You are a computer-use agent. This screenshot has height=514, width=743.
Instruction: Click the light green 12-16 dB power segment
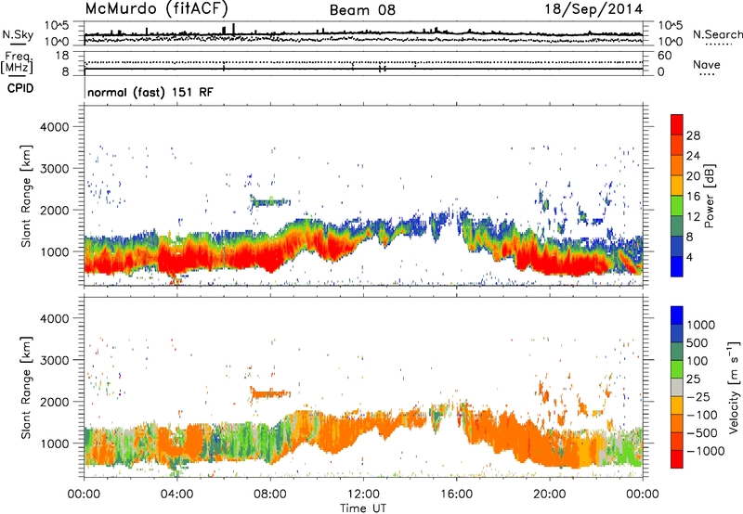pos(677,206)
